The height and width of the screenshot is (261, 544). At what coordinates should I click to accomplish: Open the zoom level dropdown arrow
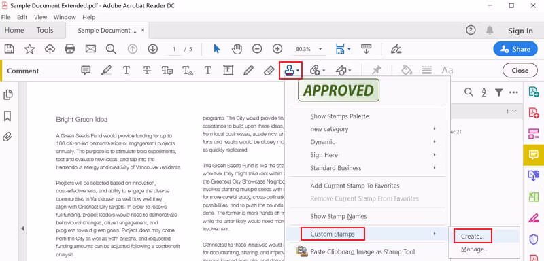[x=320, y=49]
